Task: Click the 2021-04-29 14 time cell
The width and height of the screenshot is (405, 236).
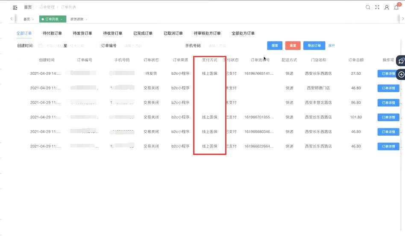Action: 45,73
